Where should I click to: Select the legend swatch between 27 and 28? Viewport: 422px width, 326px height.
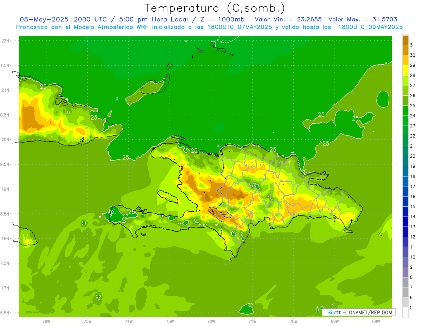[405, 81]
